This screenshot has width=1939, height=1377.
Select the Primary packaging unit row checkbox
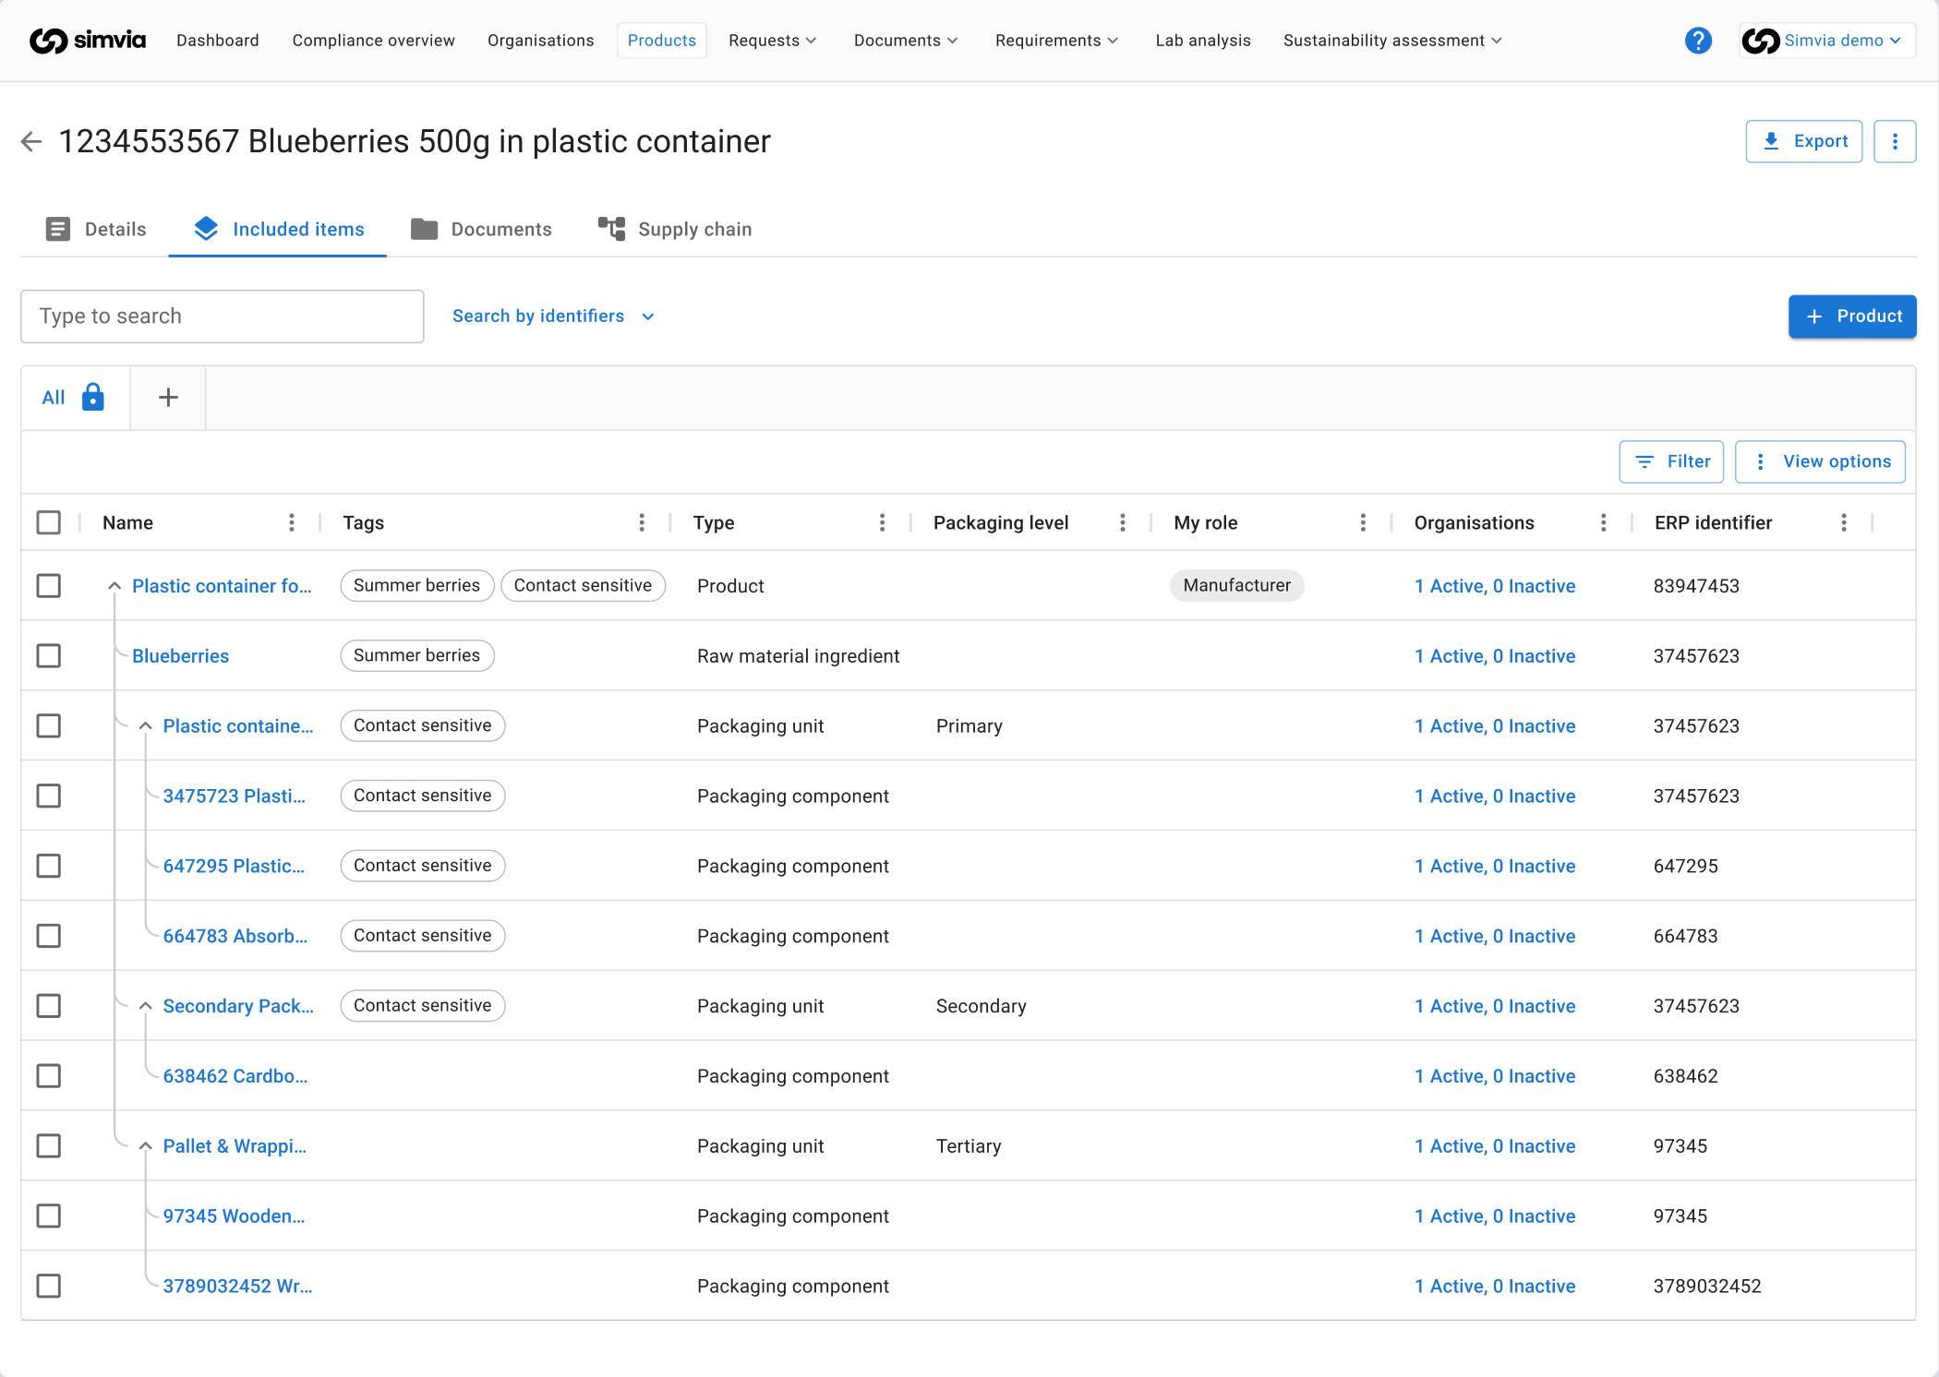(x=49, y=726)
